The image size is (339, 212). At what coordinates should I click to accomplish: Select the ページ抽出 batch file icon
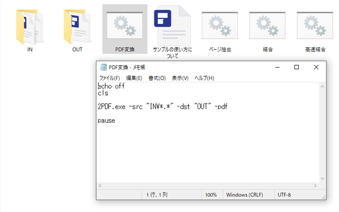coord(219,26)
